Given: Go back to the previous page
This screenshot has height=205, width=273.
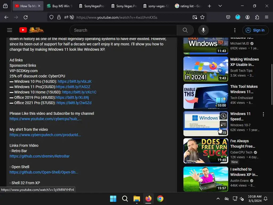Looking at the screenshot, I should 6,17.
